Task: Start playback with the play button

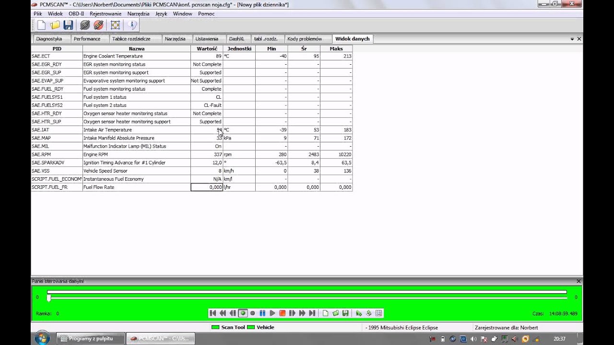Action: [x=272, y=313]
